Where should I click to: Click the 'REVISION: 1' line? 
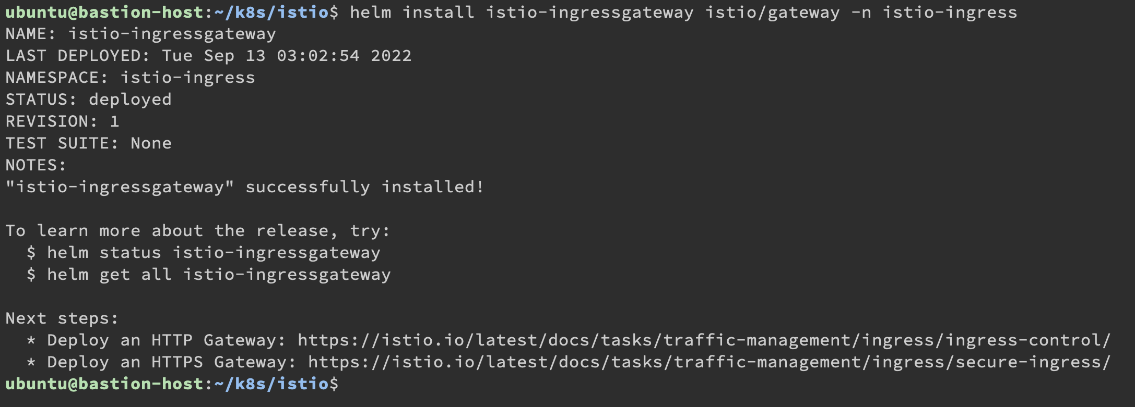pyautogui.click(x=62, y=121)
